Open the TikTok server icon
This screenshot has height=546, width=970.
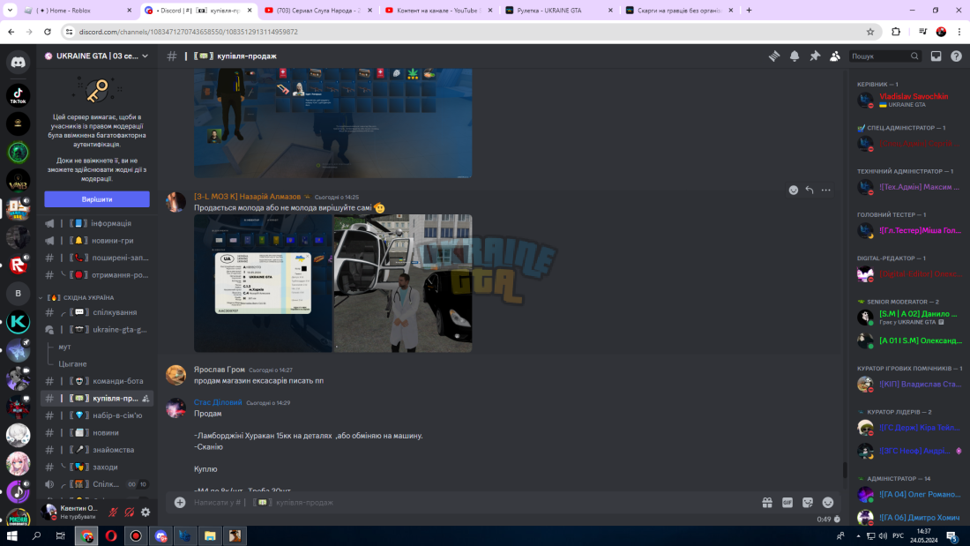coord(18,95)
